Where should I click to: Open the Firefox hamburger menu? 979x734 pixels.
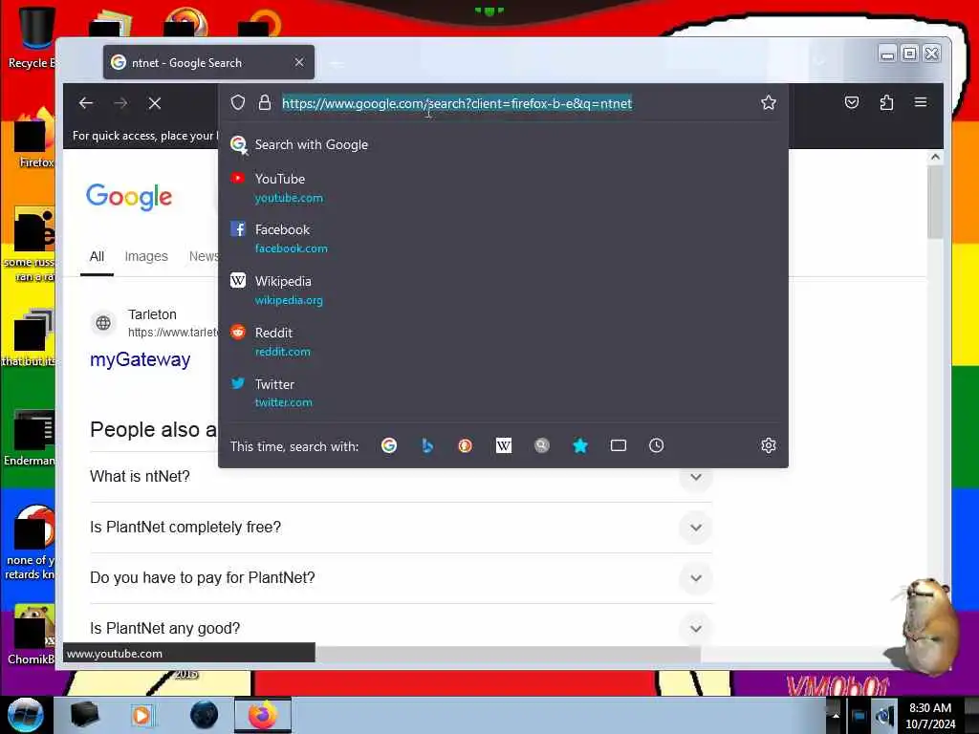click(x=921, y=102)
